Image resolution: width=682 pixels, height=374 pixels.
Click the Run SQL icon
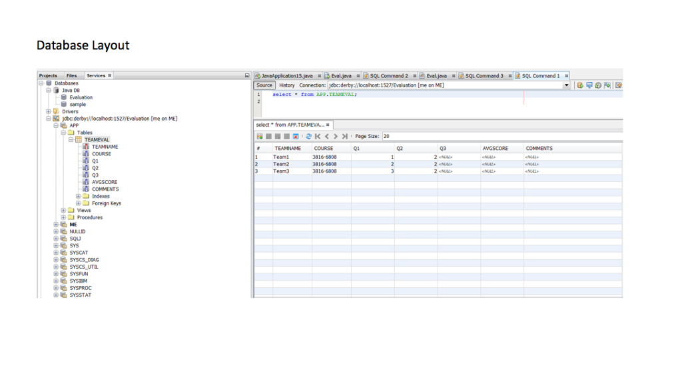coord(580,85)
